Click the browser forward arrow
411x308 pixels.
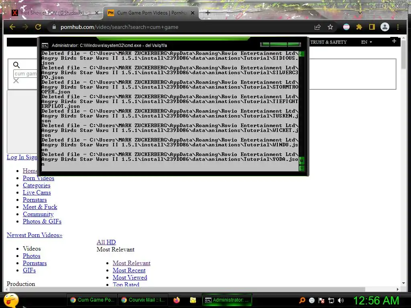25,27
